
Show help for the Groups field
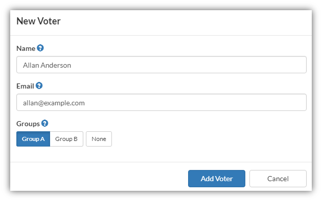click(x=44, y=123)
